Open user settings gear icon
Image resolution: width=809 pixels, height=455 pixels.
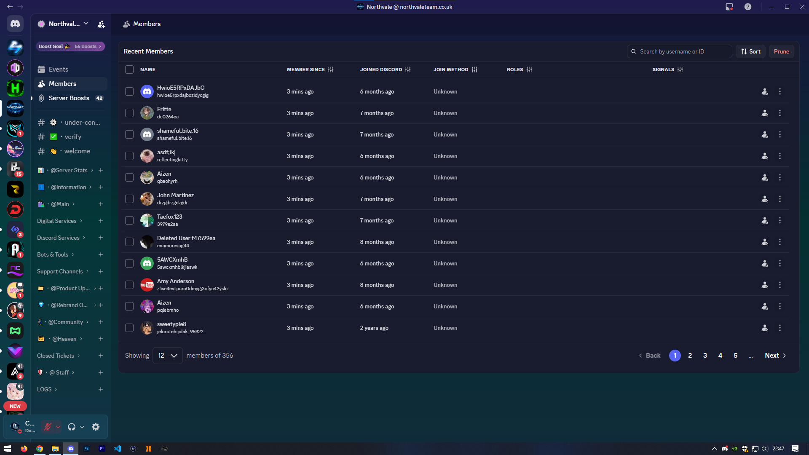pos(96,427)
